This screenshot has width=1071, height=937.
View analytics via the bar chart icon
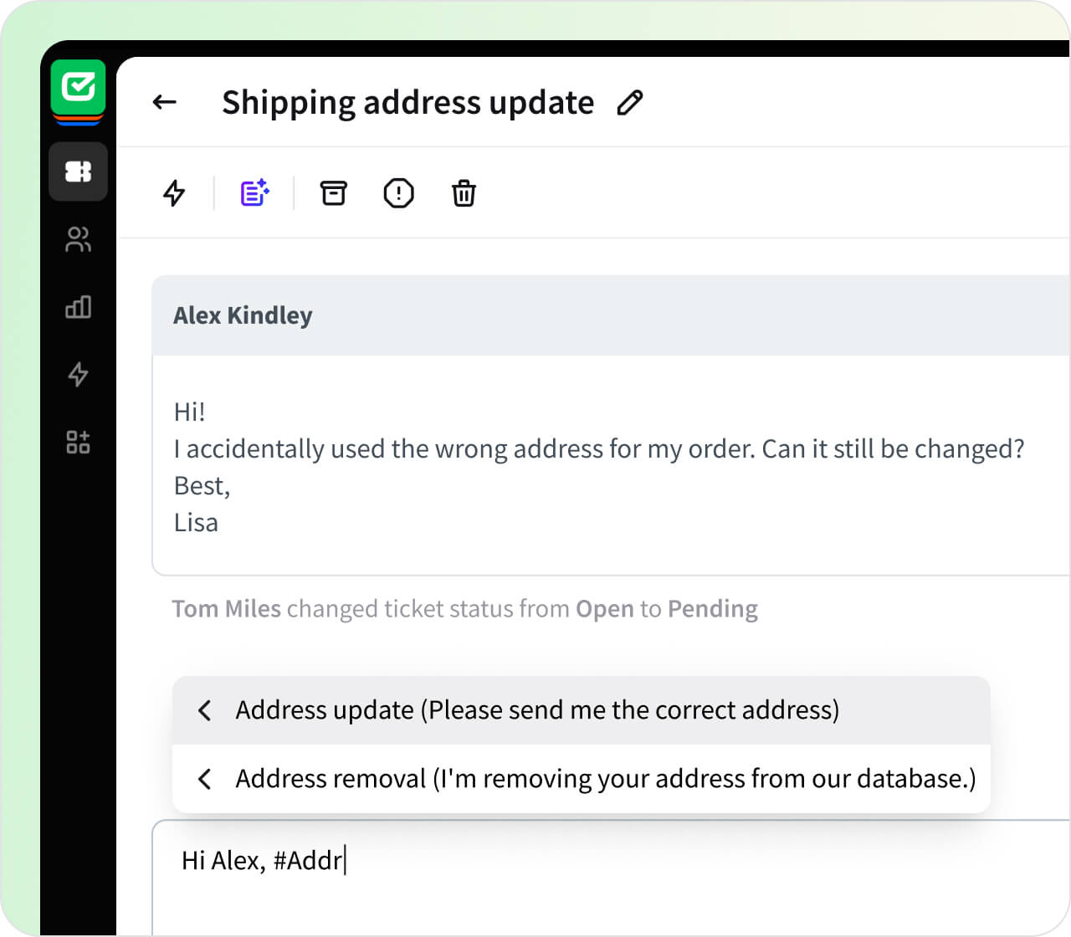(x=78, y=308)
